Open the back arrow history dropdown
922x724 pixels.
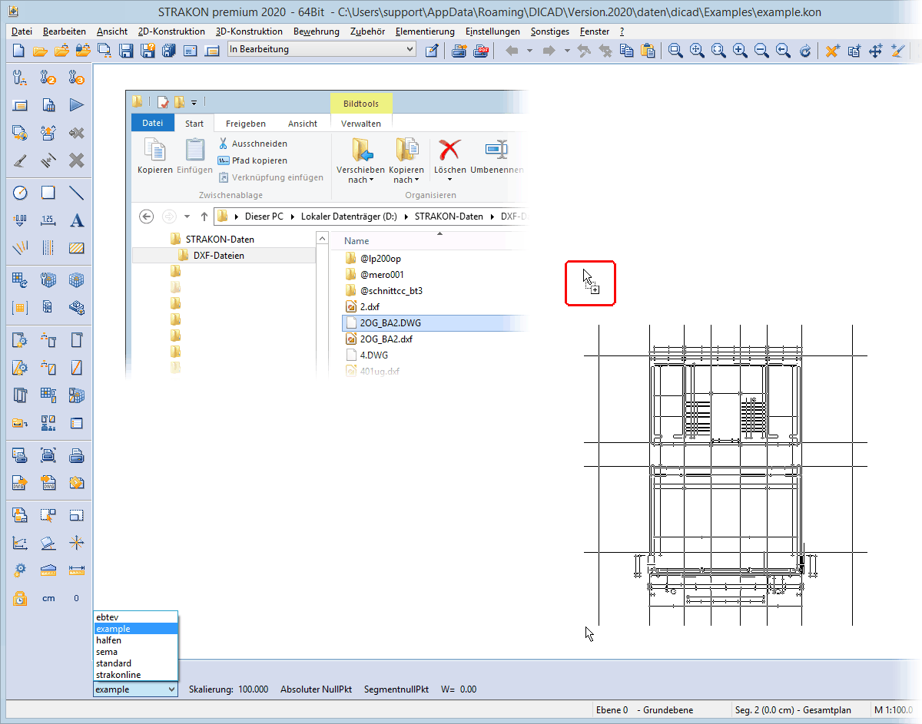[x=529, y=51]
